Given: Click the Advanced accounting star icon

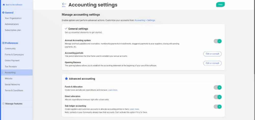Looking at the screenshot, I should 66,79.
